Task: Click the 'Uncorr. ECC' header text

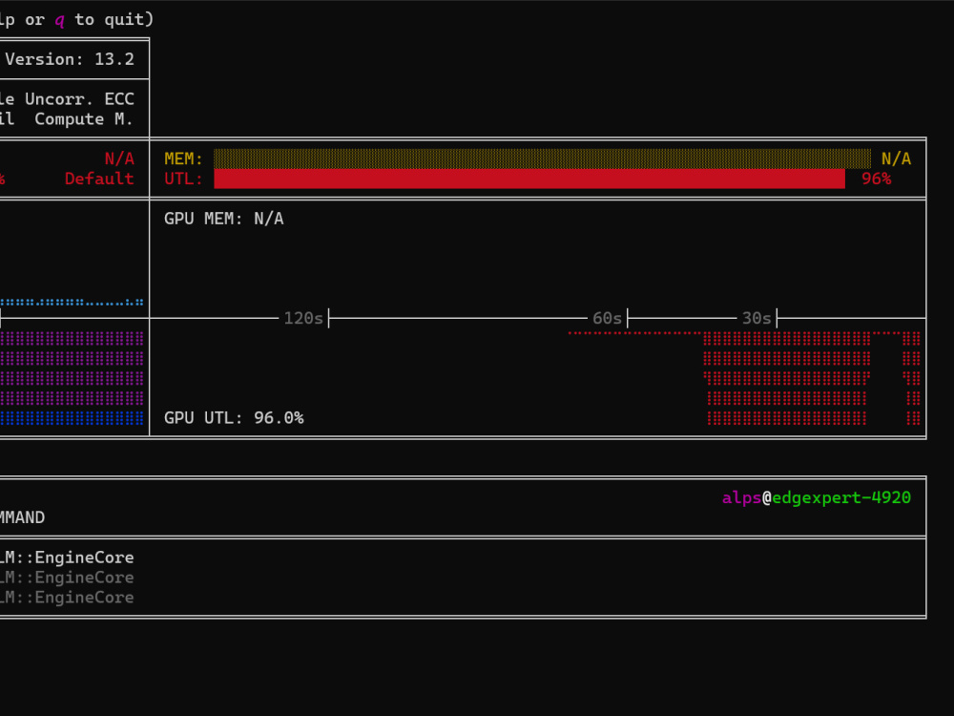Action: [x=79, y=98]
